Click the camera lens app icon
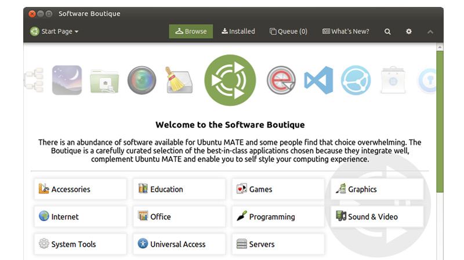The image size is (464, 260). click(x=142, y=80)
